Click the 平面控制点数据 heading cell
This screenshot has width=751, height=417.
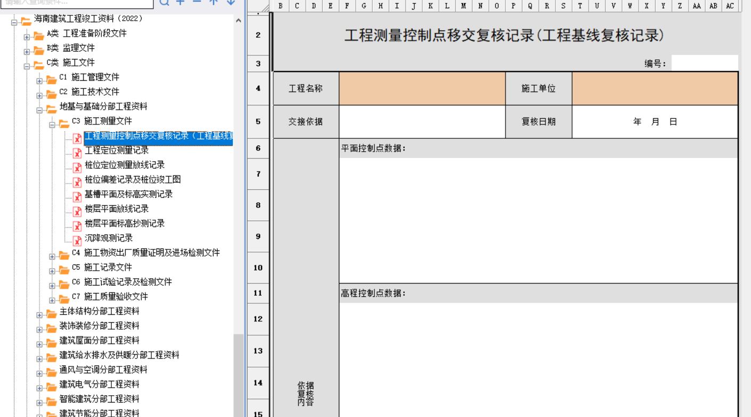pyautogui.click(x=538, y=148)
